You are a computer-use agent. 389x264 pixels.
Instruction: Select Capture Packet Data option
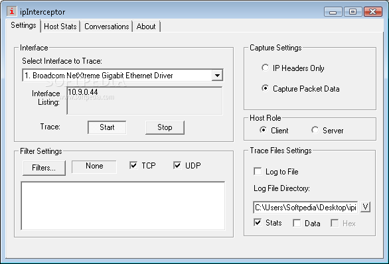click(301, 89)
